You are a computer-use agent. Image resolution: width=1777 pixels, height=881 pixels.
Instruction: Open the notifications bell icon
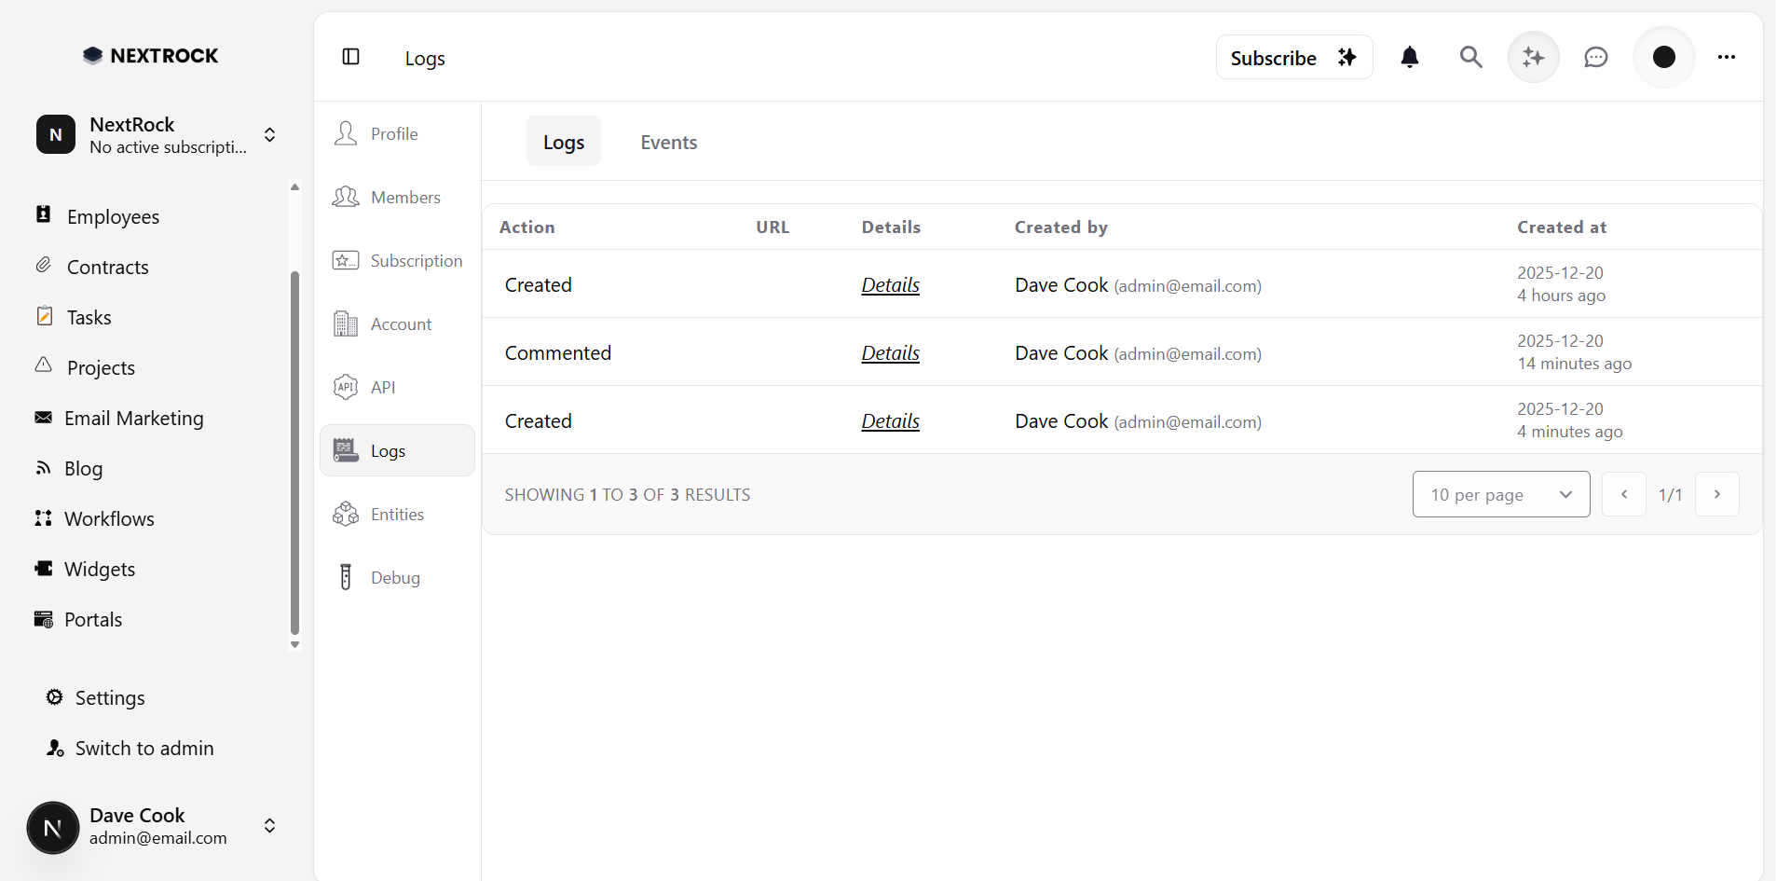[x=1410, y=57]
